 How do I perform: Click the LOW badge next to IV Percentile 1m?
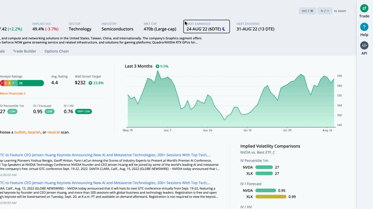[x=12, y=111]
